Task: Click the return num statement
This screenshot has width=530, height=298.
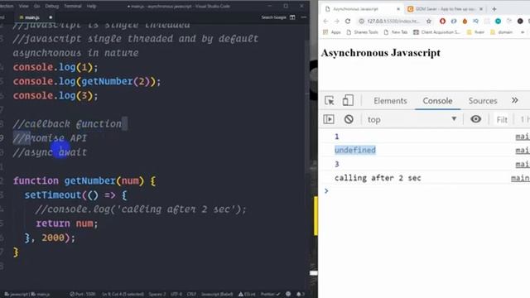Action: click(x=67, y=223)
